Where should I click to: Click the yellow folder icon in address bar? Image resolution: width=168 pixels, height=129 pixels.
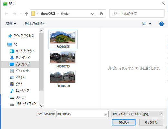[33, 14]
